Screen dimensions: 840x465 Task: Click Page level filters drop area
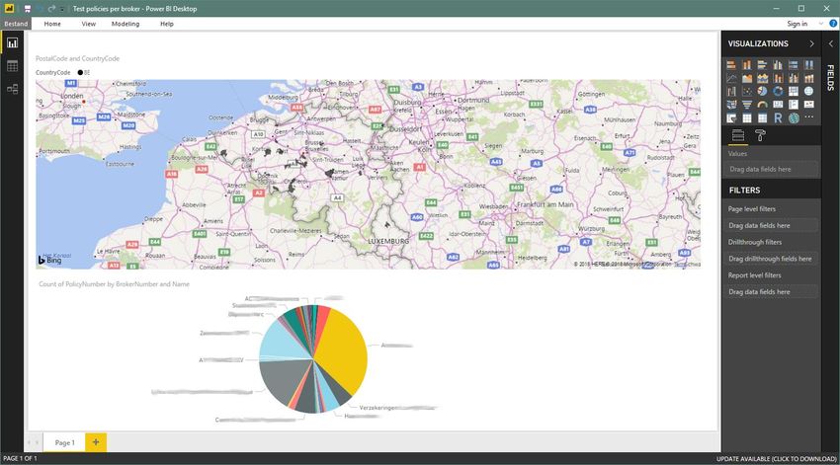[x=771, y=225]
